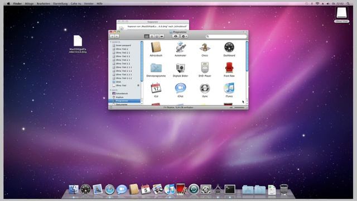Open the Gehe zu menu

tap(76, 4)
